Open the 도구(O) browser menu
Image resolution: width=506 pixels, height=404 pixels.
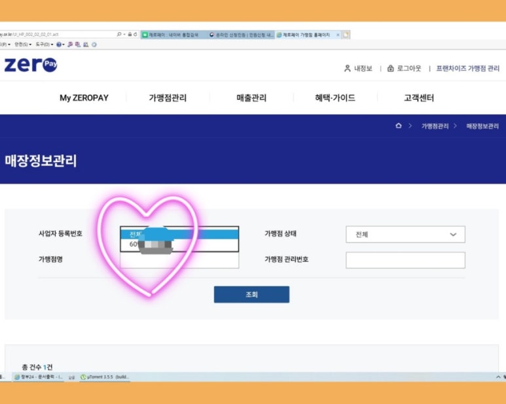click(x=45, y=44)
